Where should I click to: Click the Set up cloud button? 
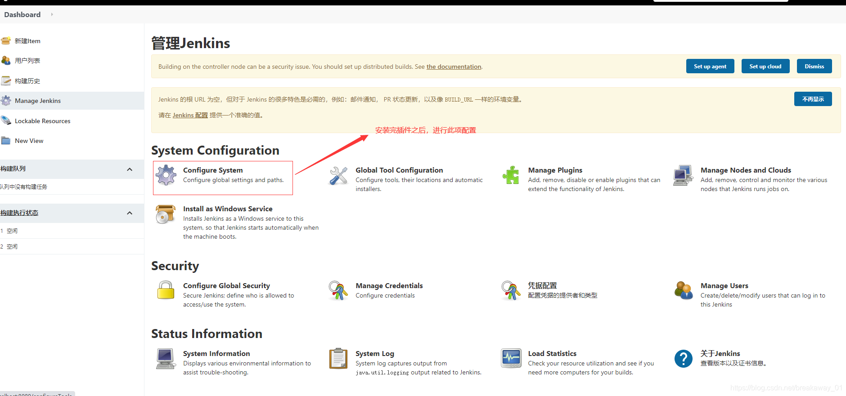(x=765, y=66)
